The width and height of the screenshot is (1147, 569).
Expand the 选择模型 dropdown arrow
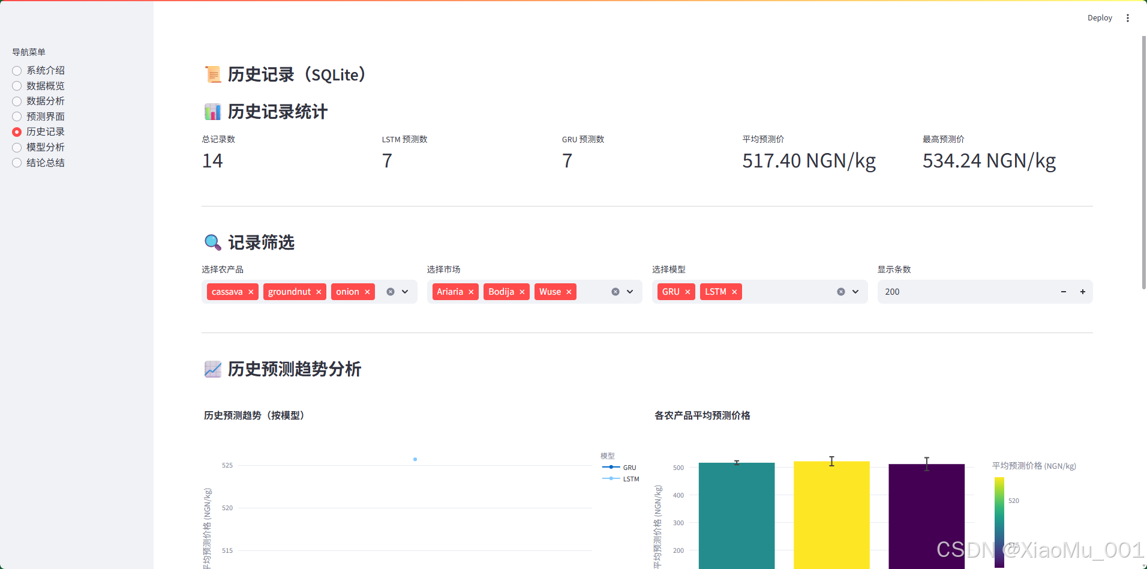pyautogui.click(x=855, y=292)
